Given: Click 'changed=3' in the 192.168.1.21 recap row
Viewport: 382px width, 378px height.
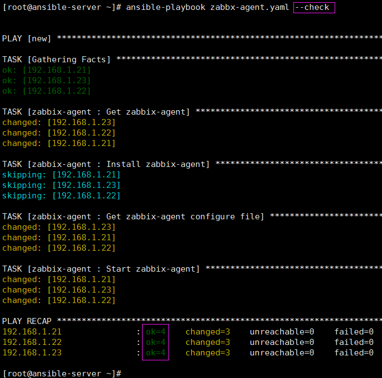Looking at the screenshot, I should tap(208, 332).
